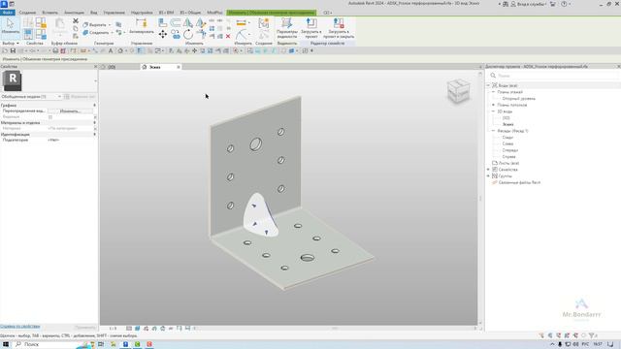Image resolution: width=621 pixels, height=349 pixels.
Task: Switch to the {3D} view tab
Action: pos(112,67)
